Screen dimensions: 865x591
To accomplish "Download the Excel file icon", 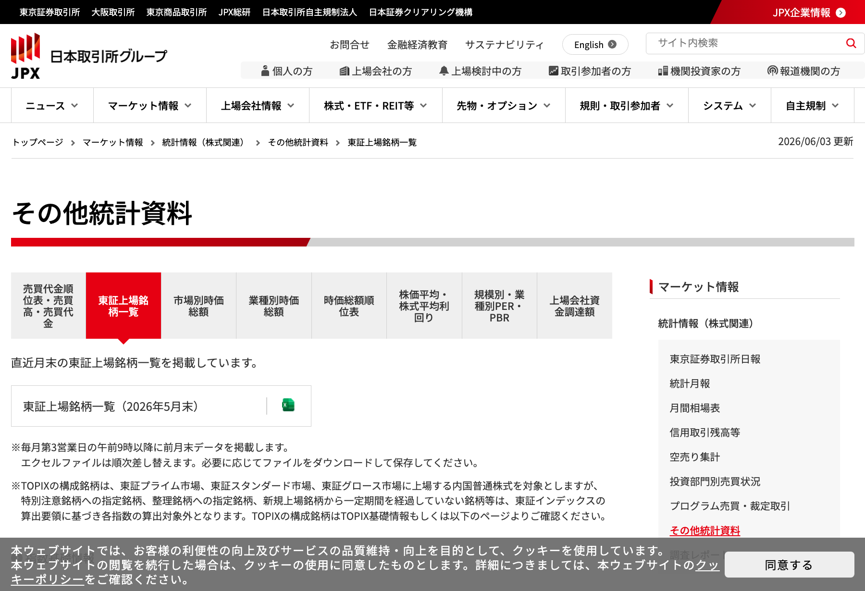I will pos(288,405).
